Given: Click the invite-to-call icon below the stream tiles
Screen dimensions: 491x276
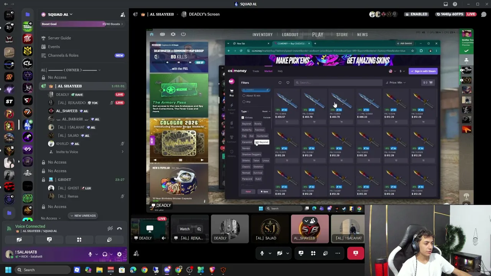Looking at the screenshot, I should pyautogui.click(x=136, y=253).
